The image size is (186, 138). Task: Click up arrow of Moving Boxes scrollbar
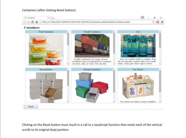click(x=68, y=69)
